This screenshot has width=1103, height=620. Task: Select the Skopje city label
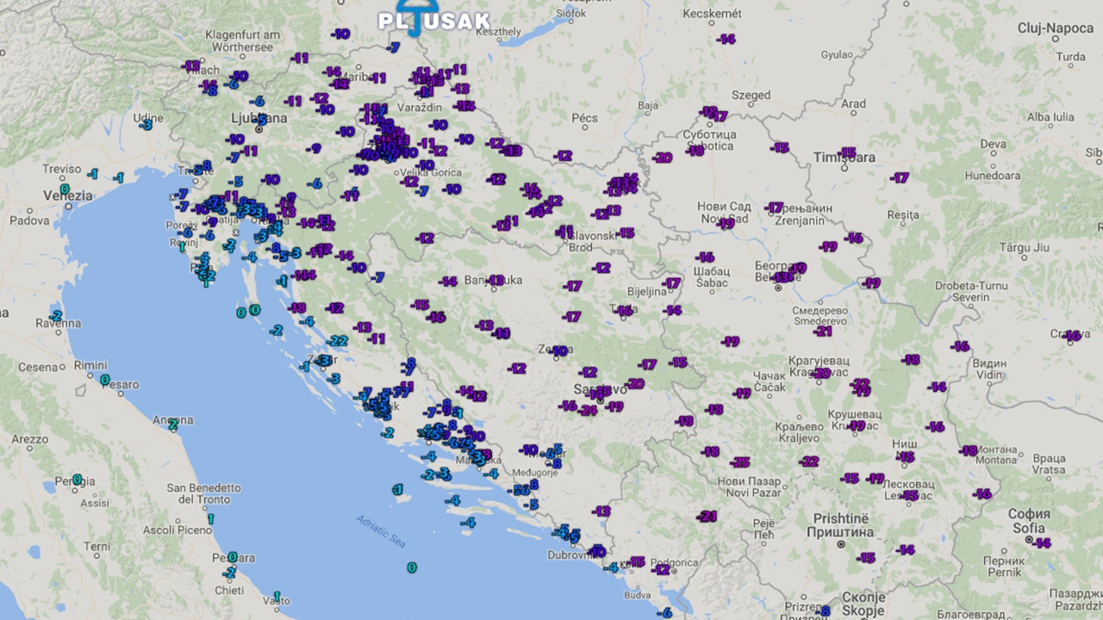863,598
